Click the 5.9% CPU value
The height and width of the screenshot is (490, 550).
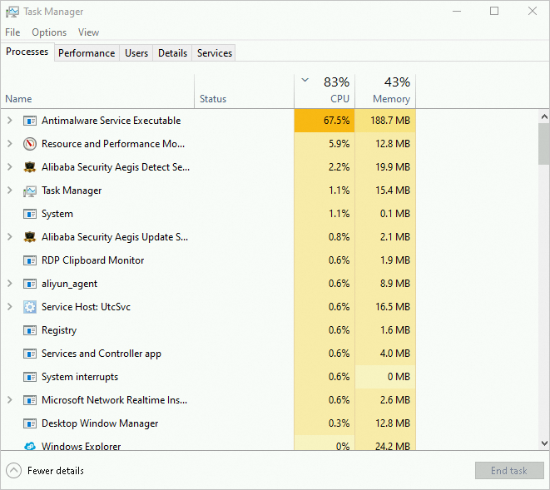point(339,144)
